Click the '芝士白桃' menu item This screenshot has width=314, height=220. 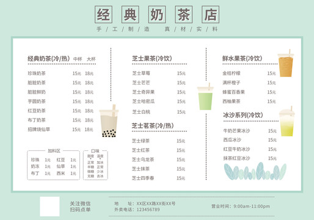click(141, 112)
